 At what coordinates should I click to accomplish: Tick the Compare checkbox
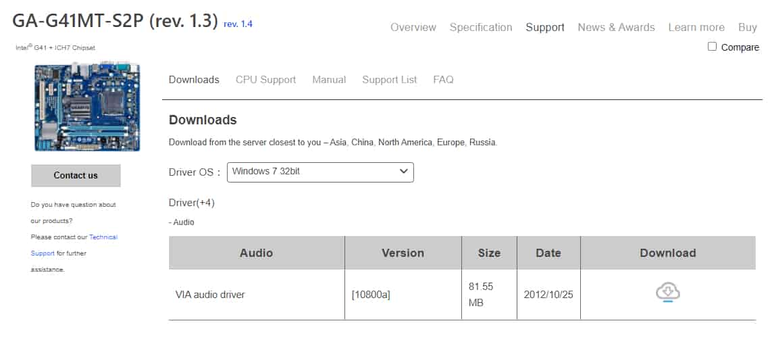click(712, 47)
